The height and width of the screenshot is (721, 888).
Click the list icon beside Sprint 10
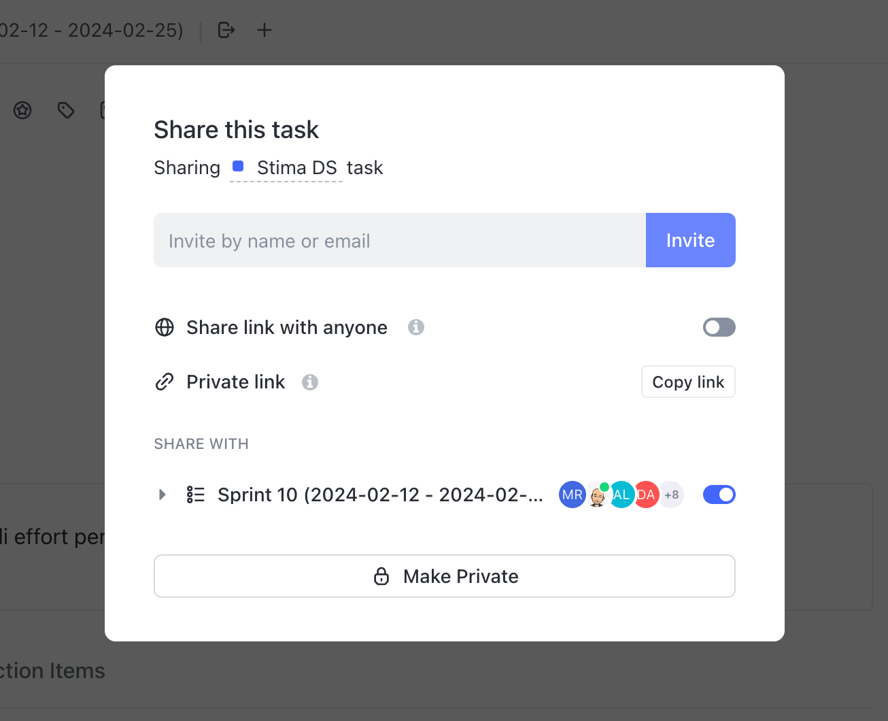(195, 494)
